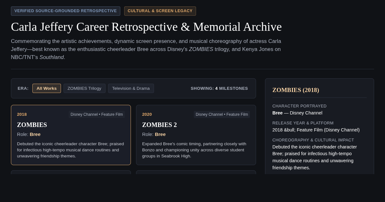Click the Character Portrayed label

click(x=299, y=106)
